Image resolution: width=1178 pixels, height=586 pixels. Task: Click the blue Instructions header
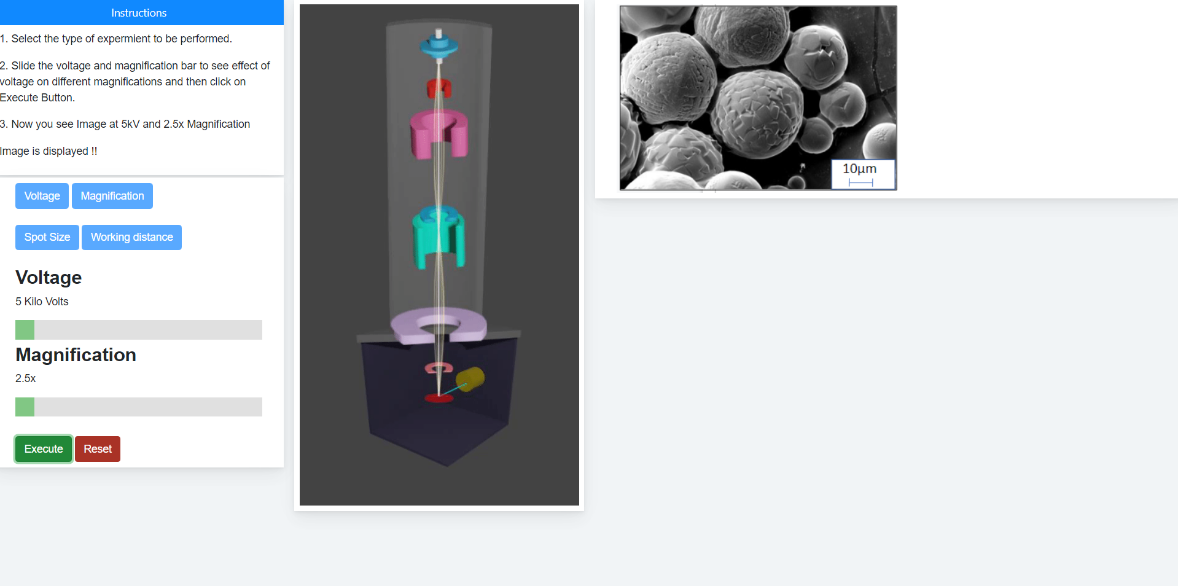[x=139, y=13]
